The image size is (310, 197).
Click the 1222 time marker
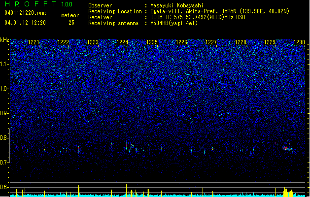pyautogui.click(x=63, y=42)
